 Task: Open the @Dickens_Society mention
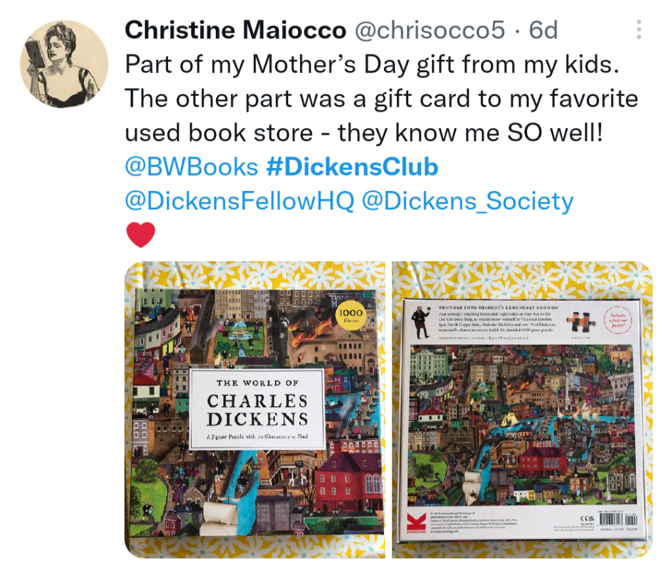(467, 201)
